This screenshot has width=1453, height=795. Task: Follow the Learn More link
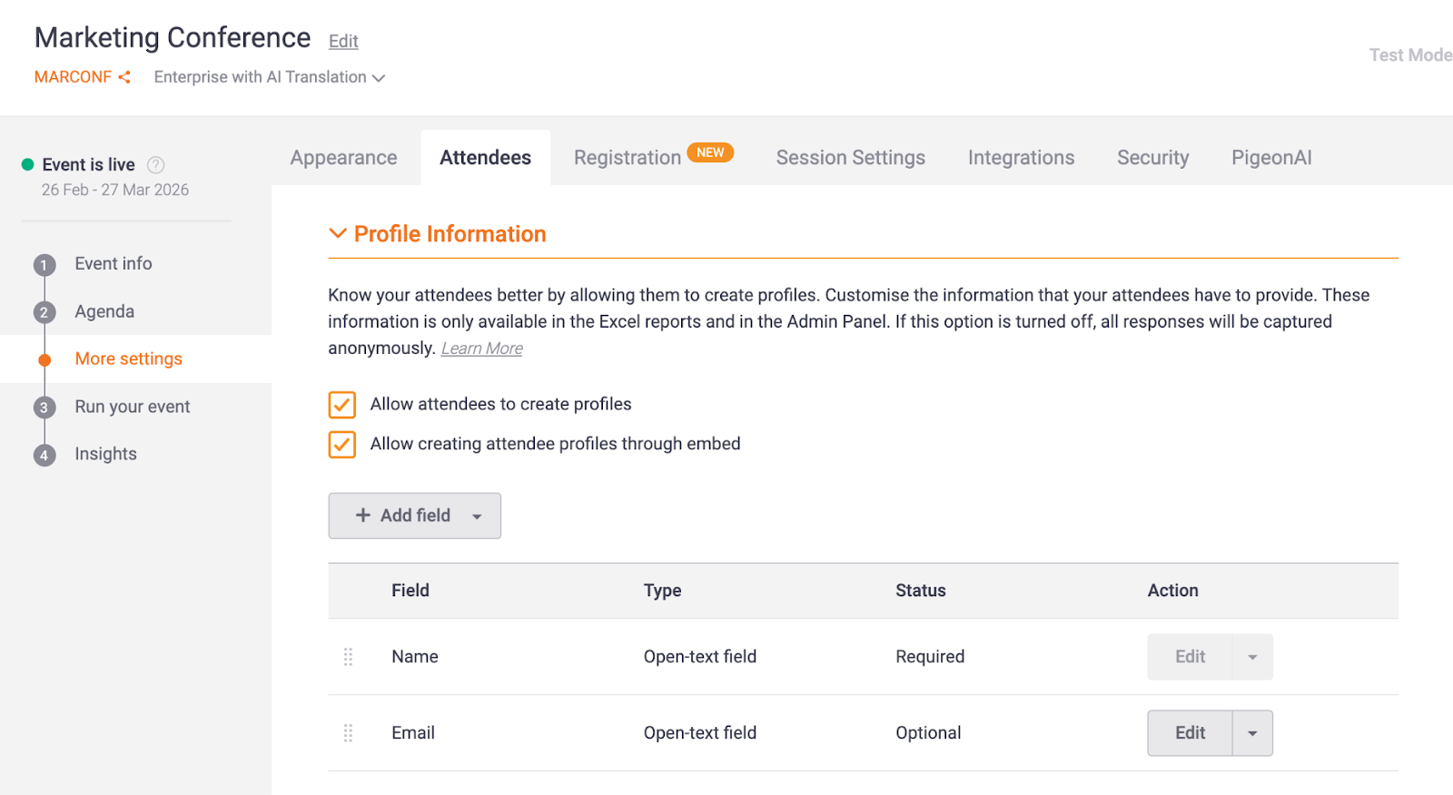481,348
